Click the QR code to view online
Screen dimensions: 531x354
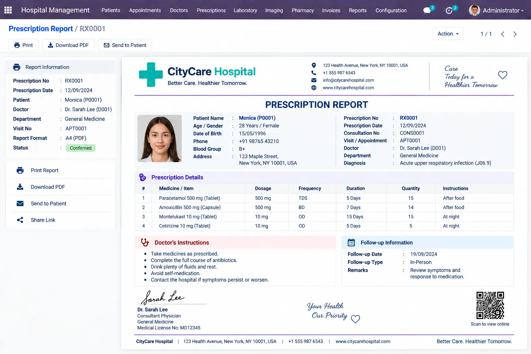tap(490, 305)
